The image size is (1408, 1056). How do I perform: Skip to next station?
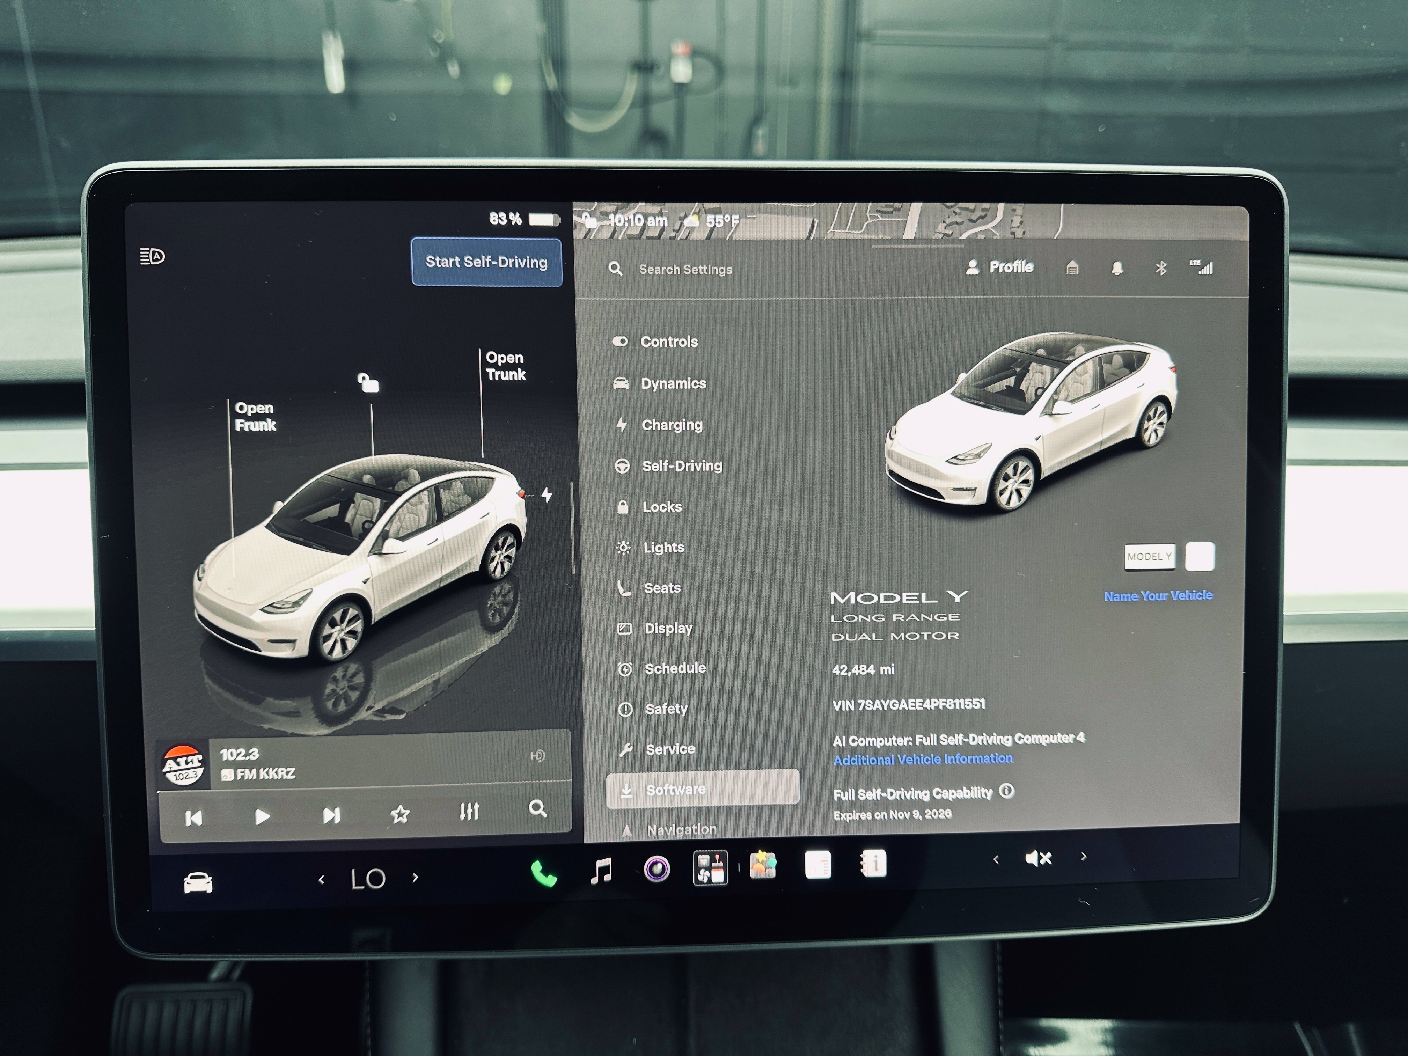(x=331, y=815)
